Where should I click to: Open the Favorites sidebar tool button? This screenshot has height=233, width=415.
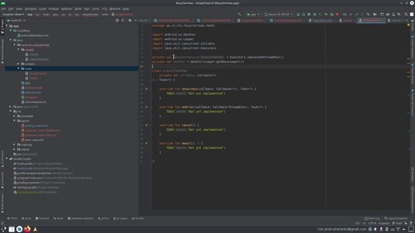[3, 180]
